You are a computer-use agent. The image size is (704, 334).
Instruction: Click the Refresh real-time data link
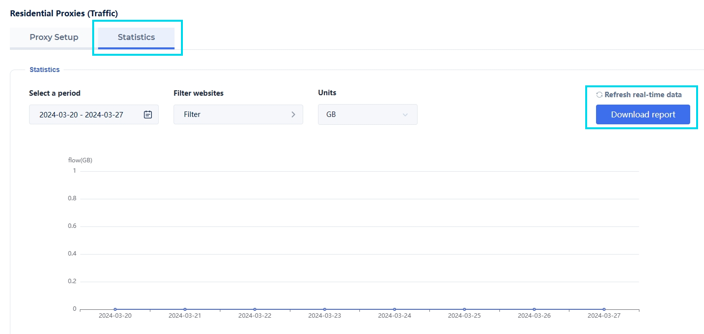643,95
